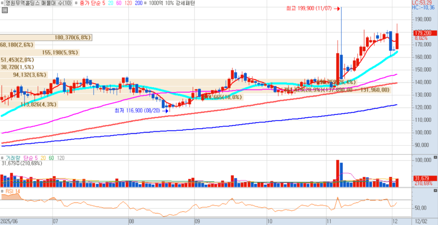Click the 31,679주(210,69%) volume readout
The height and width of the screenshot is (225, 438).
[x=22, y=163]
